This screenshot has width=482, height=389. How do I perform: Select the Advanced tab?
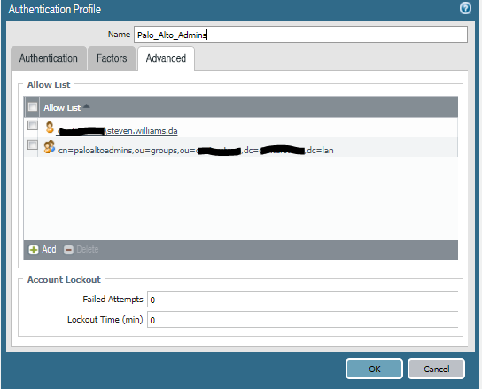click(166, 58)
